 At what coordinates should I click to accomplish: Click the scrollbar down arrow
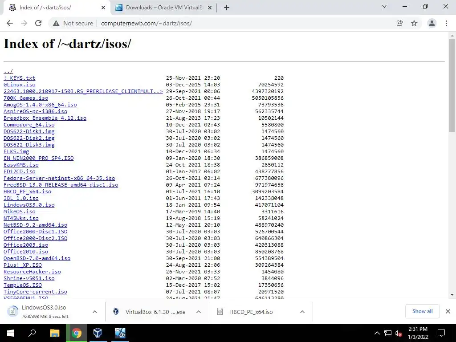click(452, 295)
